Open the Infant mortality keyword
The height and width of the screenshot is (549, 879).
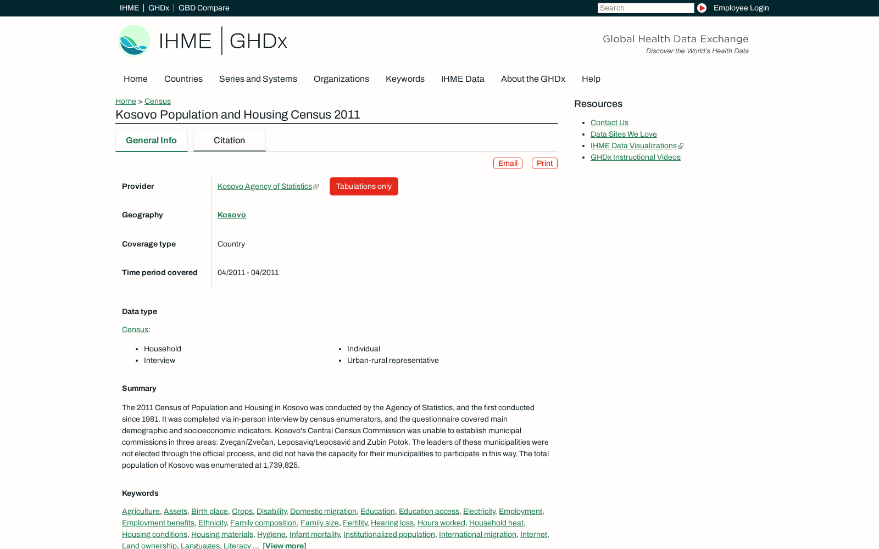coord(314,535)
